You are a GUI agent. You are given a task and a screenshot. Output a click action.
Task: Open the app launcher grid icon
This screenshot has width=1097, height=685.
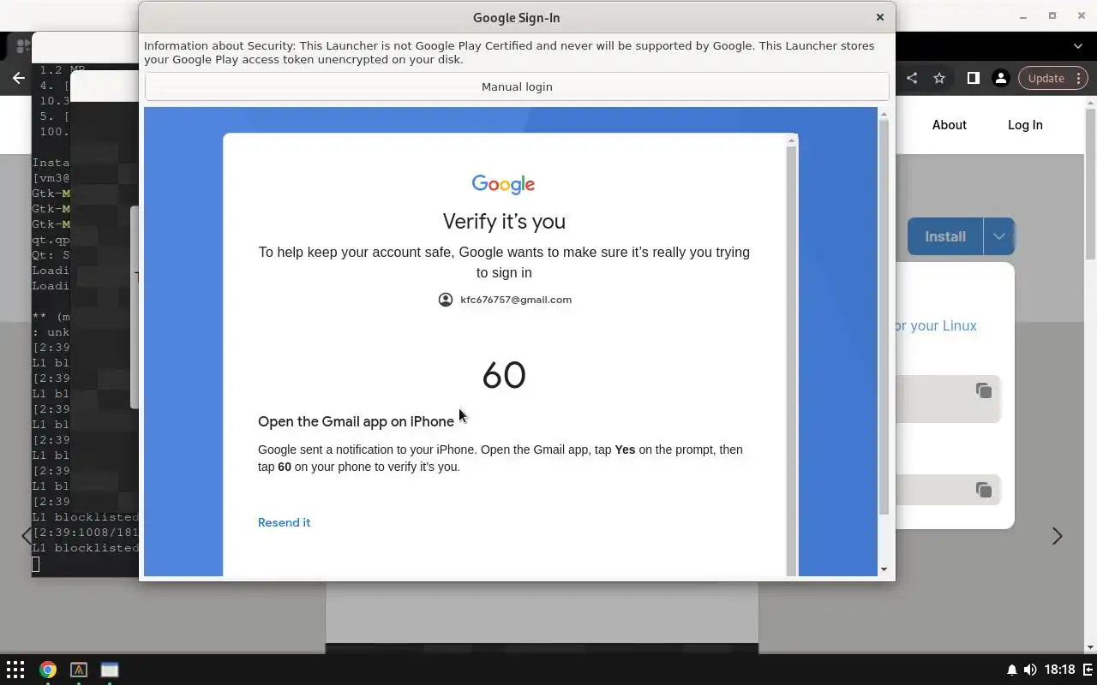15,670
